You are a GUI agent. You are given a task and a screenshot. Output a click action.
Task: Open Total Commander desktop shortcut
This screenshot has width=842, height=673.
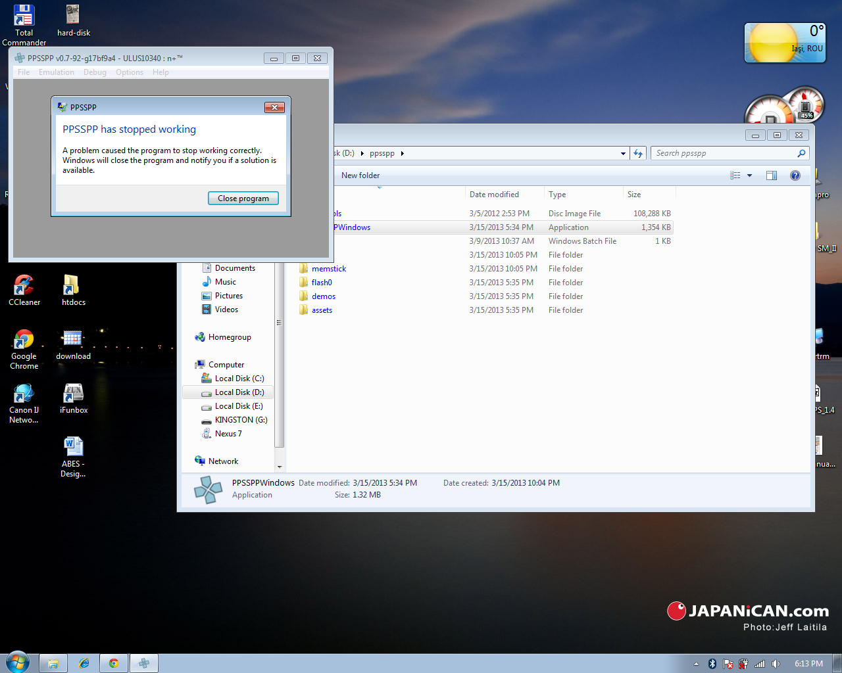(24, 24)
